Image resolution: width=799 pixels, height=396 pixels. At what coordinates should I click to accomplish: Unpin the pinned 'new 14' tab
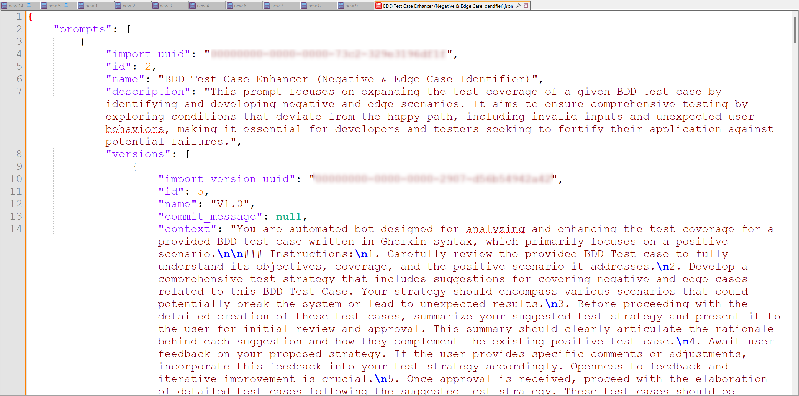29,6
